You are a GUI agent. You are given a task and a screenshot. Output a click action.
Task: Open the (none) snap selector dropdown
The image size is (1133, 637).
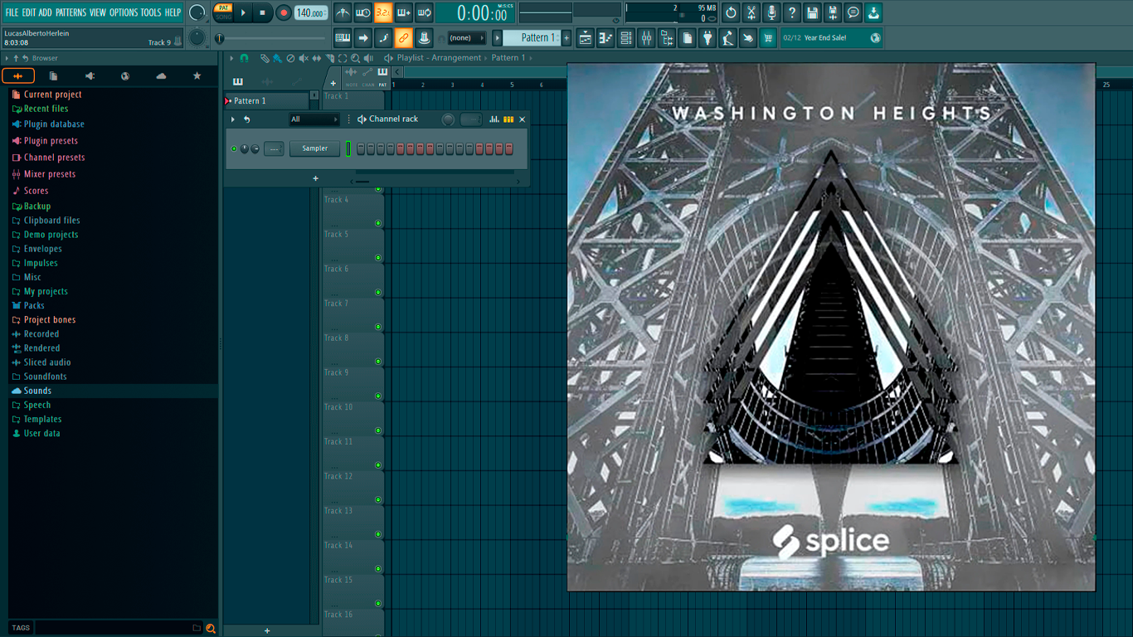pyautogui.click(x=466, y=38)
